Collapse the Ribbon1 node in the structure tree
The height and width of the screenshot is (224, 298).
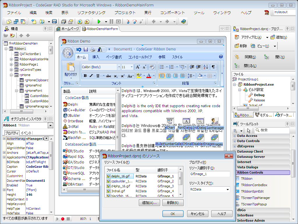[6, 49]
